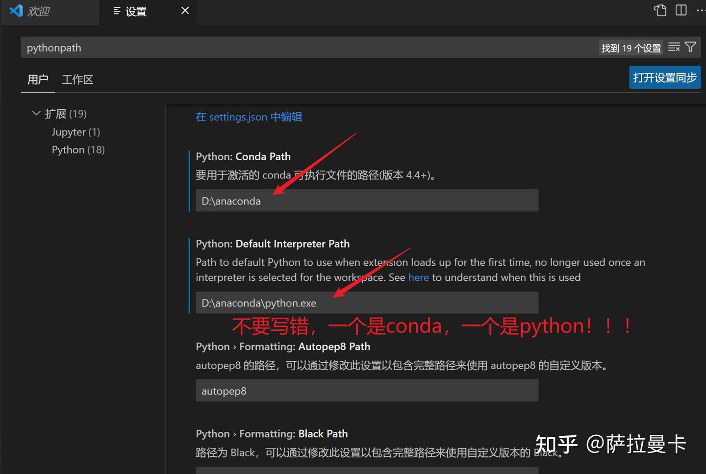Edit the Default Interpreter Path field
The width and height of the screenshot is (706, 474).
pyautogui.click(x=367, y=302)
